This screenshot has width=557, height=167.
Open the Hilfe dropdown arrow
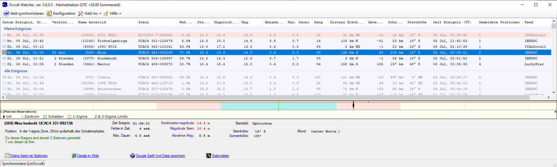pos(120,13)
